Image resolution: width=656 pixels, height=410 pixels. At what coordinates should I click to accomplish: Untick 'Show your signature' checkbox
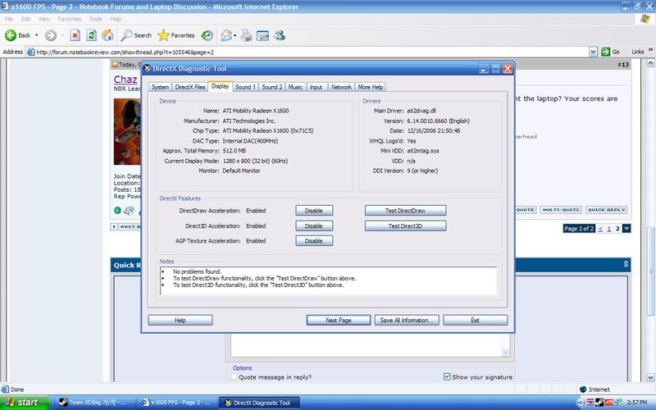pos(447,376)
